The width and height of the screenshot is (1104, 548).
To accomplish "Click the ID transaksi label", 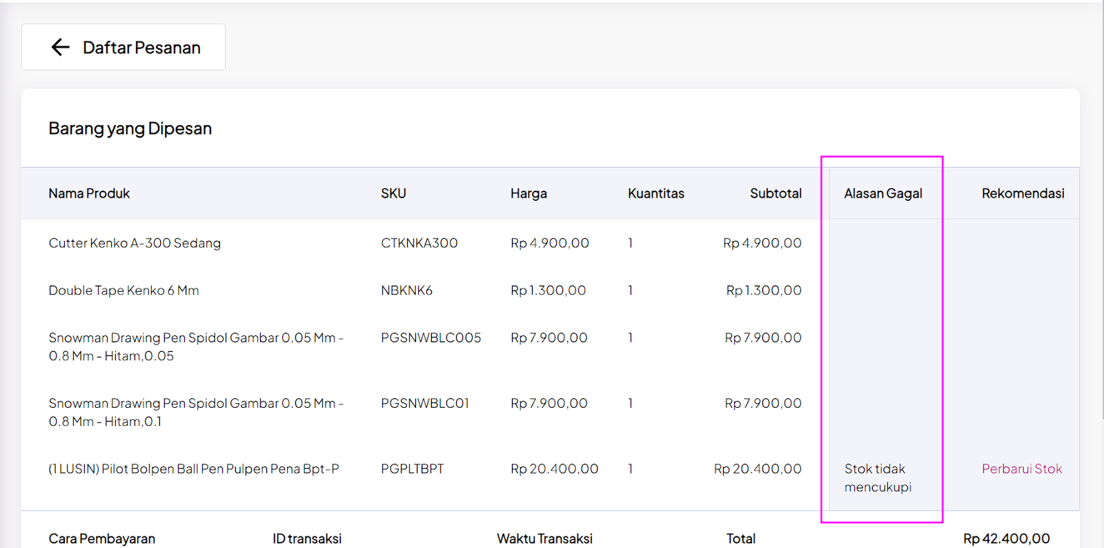I will pos(307,538).
